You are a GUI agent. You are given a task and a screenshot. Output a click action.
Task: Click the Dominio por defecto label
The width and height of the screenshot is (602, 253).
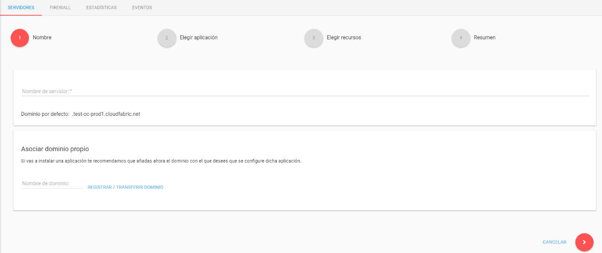coord(45,114)
